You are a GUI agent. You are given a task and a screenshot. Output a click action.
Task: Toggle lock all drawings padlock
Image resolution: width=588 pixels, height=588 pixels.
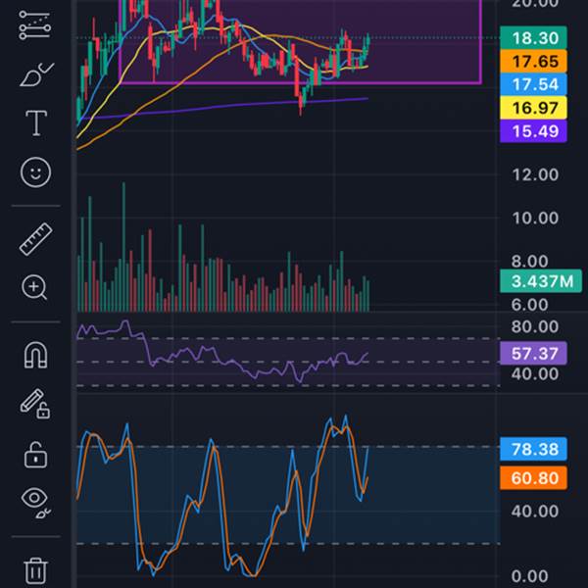[x=35, y=455]
